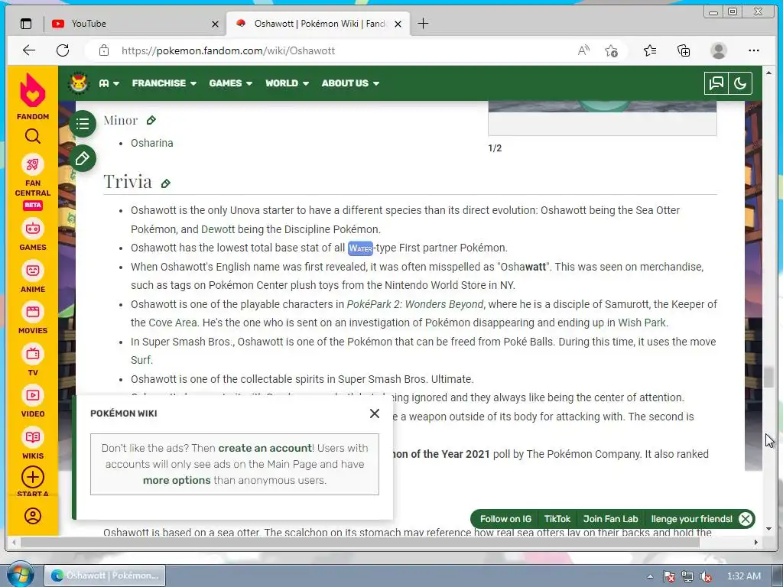Screen dimensions: 783x587
Task: Edit the Minor section via pencil icon
Action: (151, 120)
